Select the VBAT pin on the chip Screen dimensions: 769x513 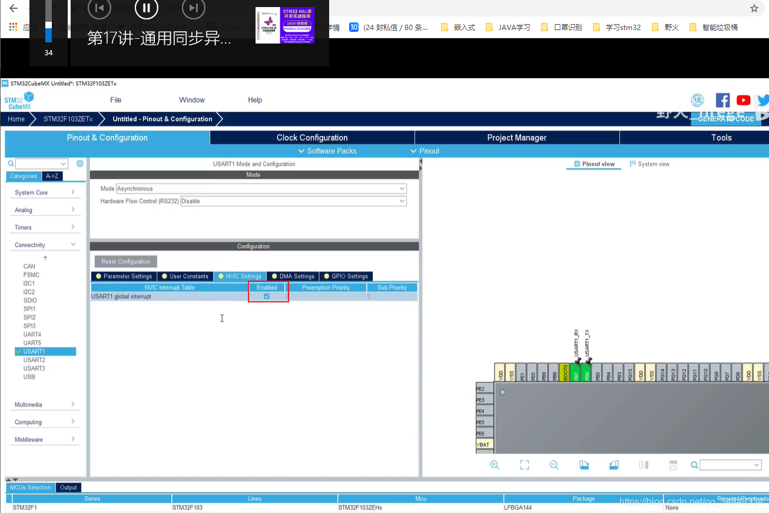(x=485, y=444)
